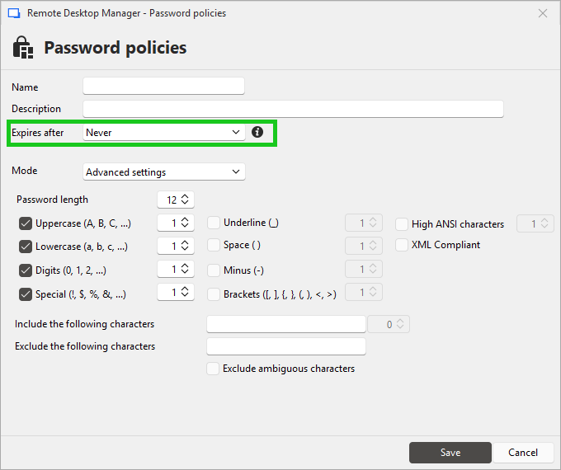Viewport: 561px width, 470px height.
Task: Uncheck the Uppercase characters checkbox
Action: click(26, 223)
